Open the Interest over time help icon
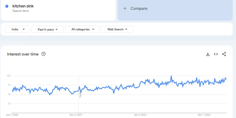Image resolution: width=236 pixels, height=118 pixels. [x=43, y=54]
